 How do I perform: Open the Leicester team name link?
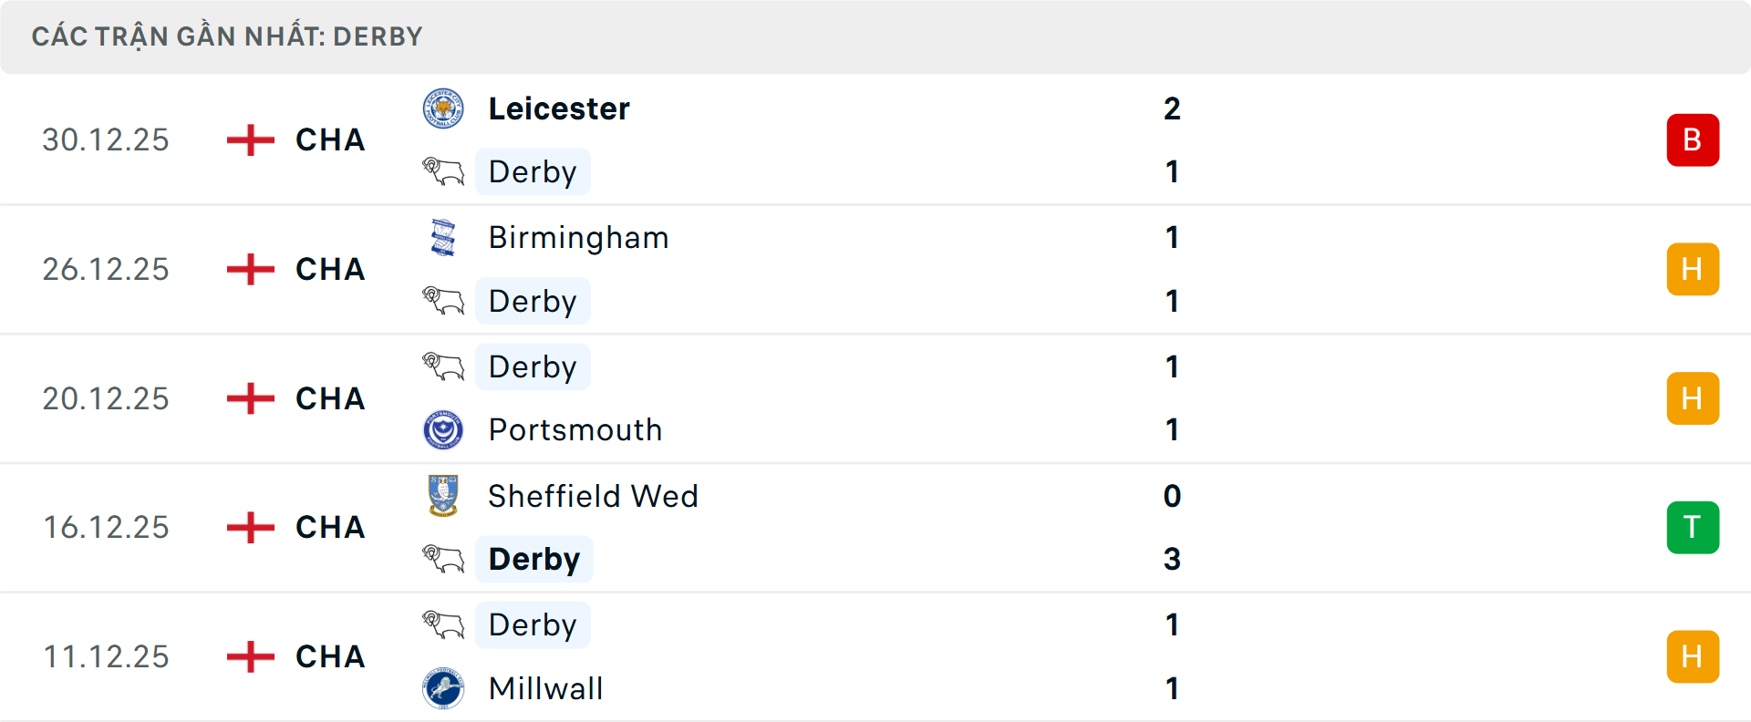click(x=559, y=108)
